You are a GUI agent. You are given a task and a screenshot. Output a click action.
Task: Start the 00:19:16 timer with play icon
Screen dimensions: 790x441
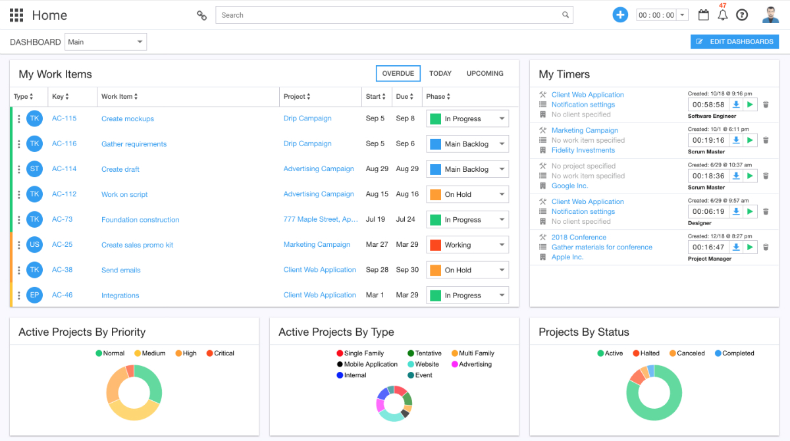click(750, 140)
